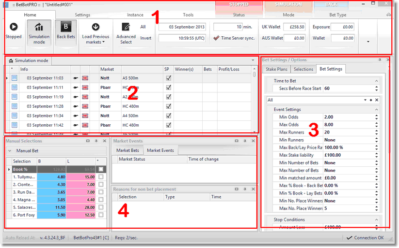Open Load Previous markets dropdown

(x=96, y=33)
